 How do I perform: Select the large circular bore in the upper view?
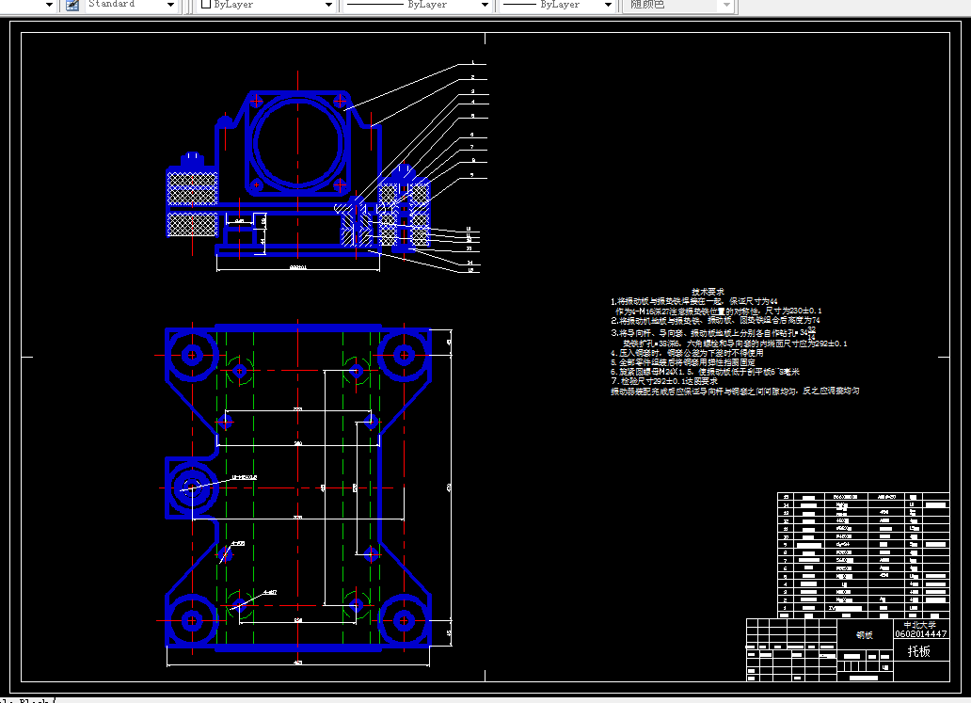298,144
